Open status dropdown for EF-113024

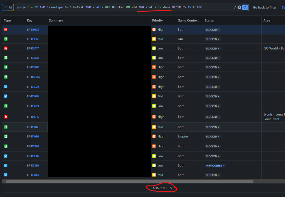pyautogui.click(x=212, y=87)
